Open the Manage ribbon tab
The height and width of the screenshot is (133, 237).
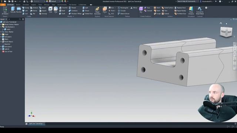click(47, 5)
